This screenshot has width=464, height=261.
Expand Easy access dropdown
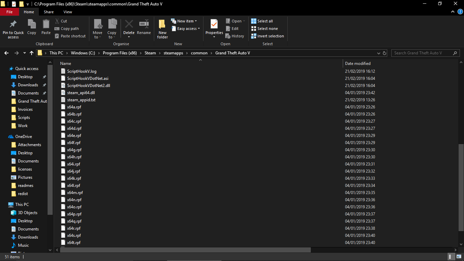185,29
